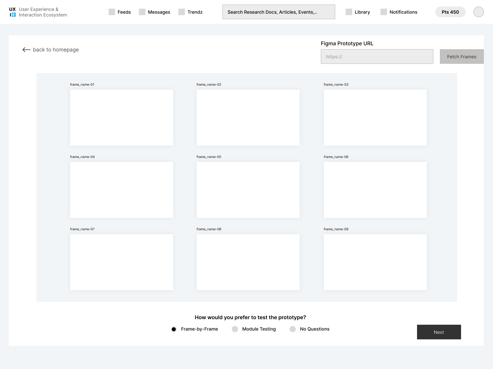Click the UXIE logo in header

(x=12, y=12)
